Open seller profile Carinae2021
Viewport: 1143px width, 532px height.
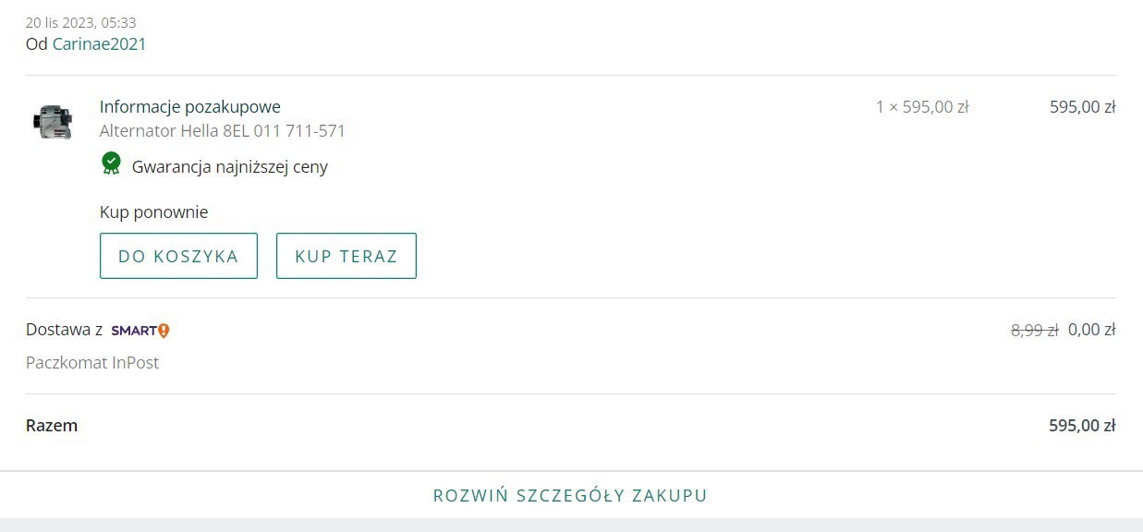coord(99,44)
